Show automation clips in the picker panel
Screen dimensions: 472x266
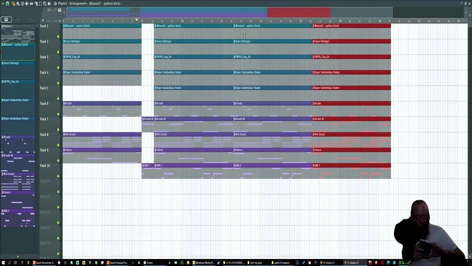[x=29, y=20]
